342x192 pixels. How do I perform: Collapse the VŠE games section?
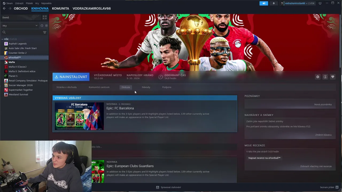click(2, 39)
